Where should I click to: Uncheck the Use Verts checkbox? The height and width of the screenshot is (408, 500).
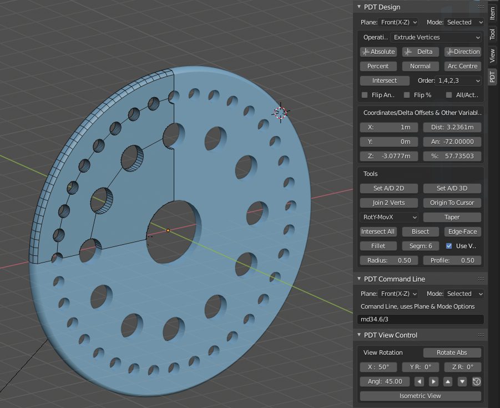449,246
